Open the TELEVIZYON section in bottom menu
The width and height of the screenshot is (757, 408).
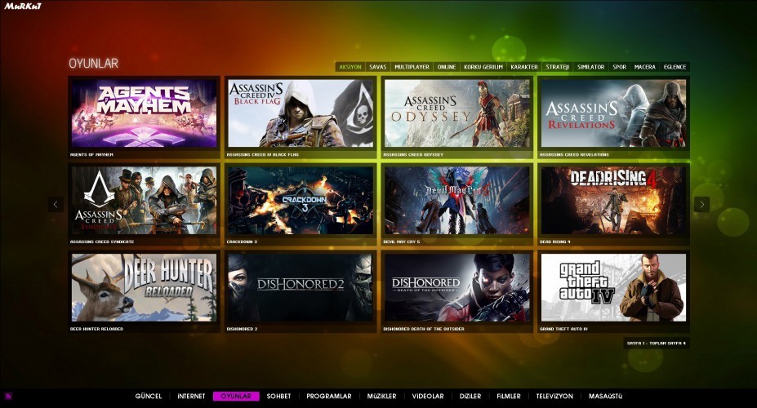554,396
